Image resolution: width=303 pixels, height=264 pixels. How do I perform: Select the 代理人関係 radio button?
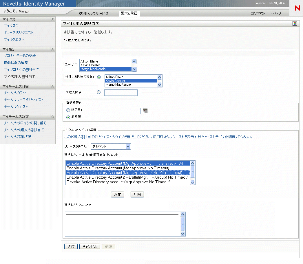point(99,92)
